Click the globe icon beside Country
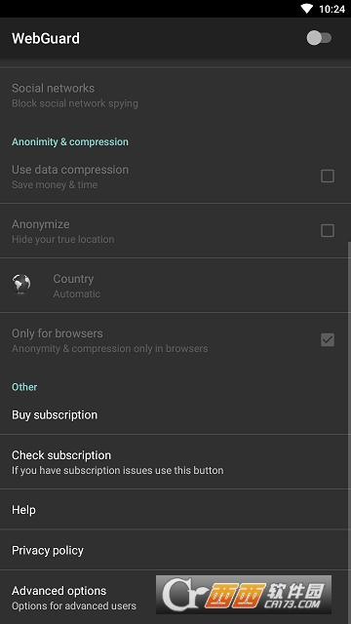Viewport: 351px width, 624px height. (21, 284)
